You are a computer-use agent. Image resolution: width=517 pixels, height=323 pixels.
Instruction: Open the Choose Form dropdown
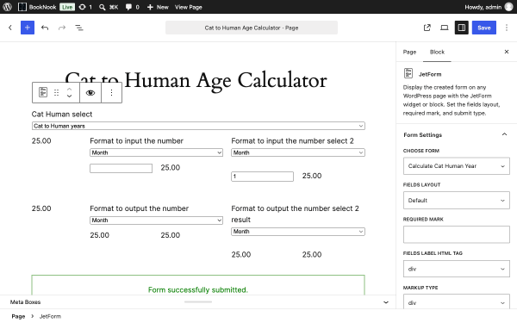click(x=457, y=166)
